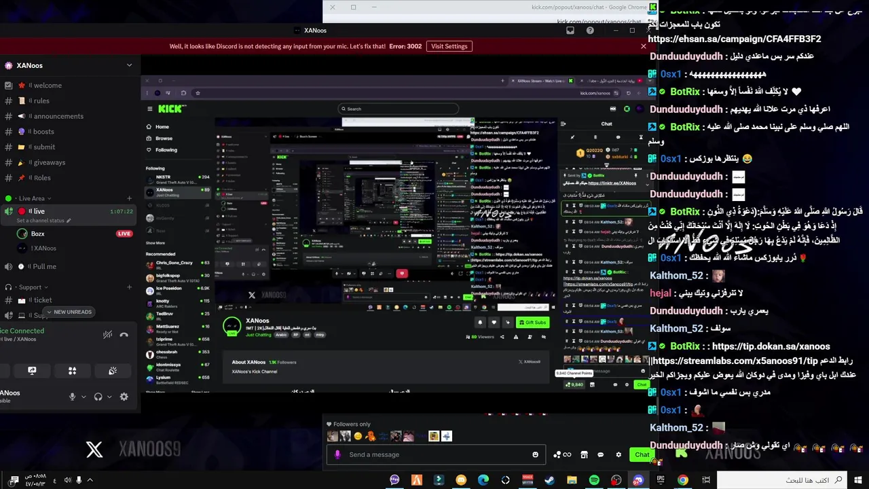This screenshot has height=489, width=869.
Task: Deafen with the headphones icon
Action: coord(98,397)
